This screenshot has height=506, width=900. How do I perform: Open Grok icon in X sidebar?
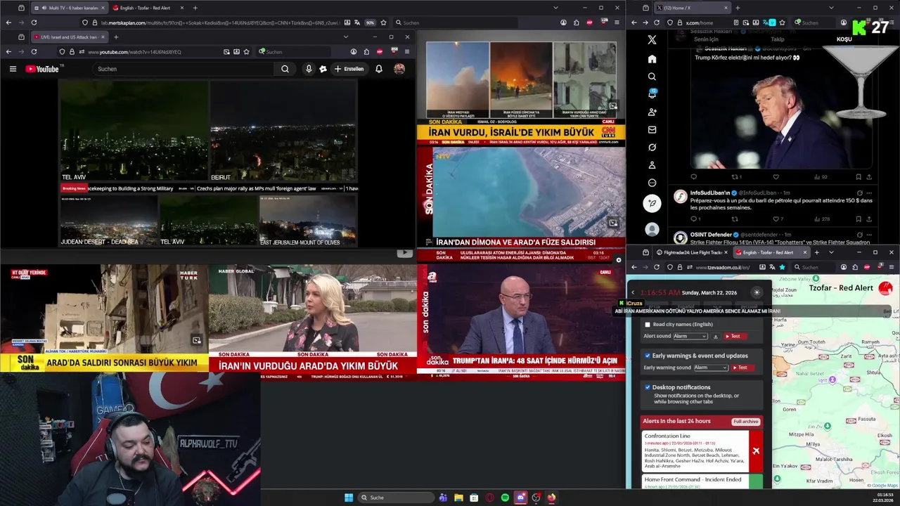click(x=652, y=148)
